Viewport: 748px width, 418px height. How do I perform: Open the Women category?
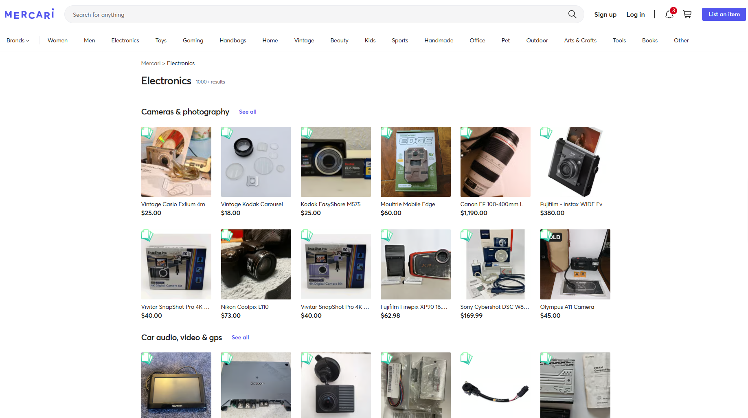(x=57, y=40)
